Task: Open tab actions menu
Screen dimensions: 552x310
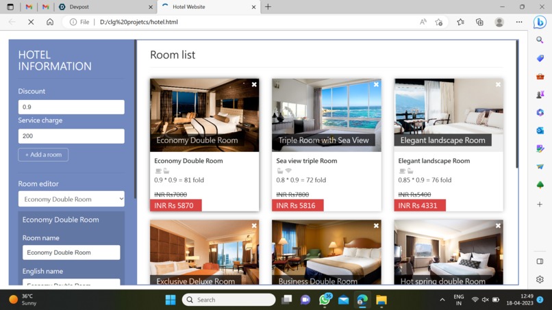Action: point(10,7)
